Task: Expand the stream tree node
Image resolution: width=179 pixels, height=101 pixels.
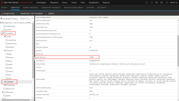Action: coord(5,82)
